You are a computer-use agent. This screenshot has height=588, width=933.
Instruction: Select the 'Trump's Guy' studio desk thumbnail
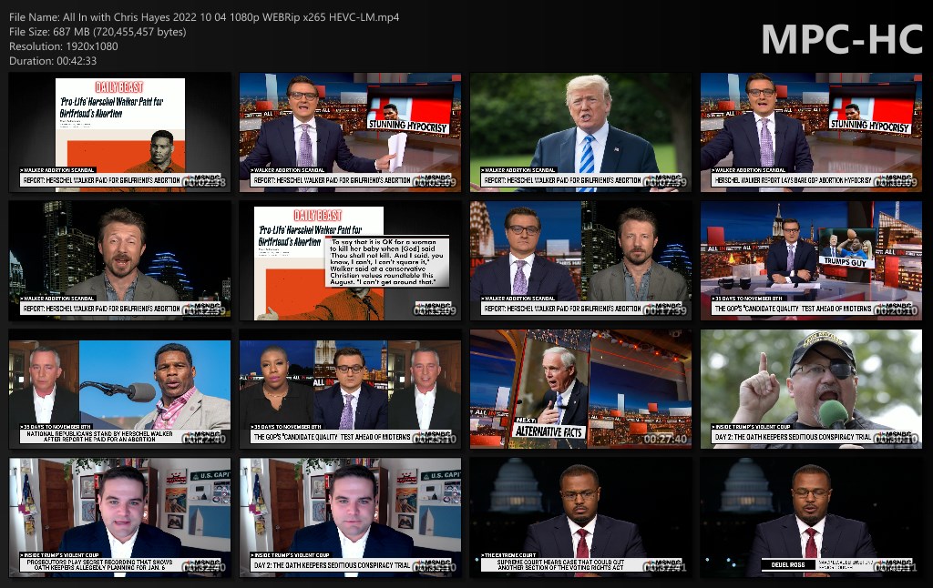tap(811, 260)
